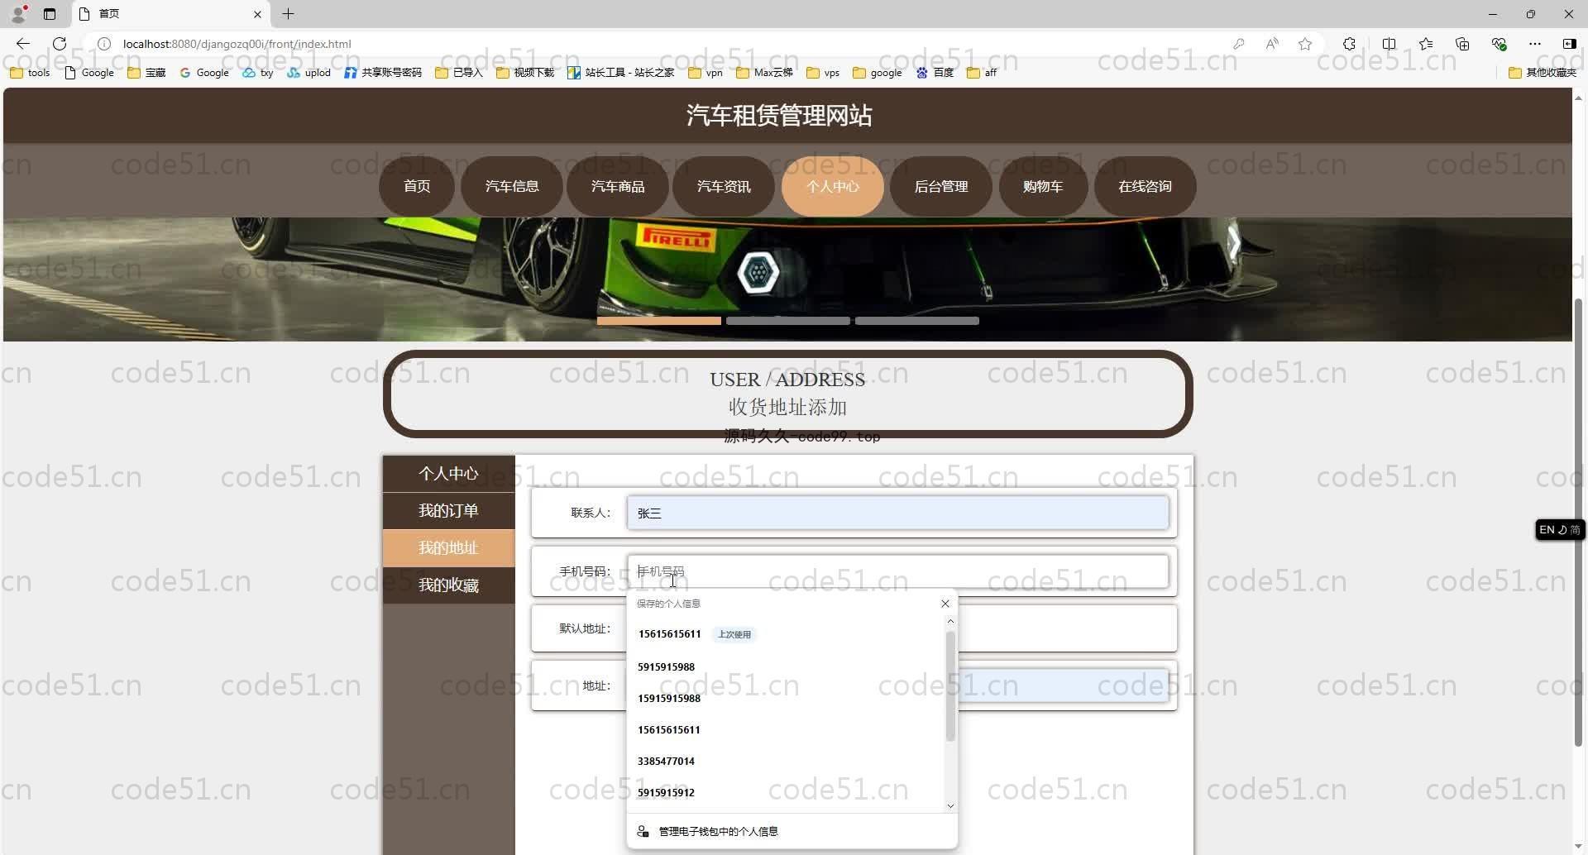Open the 其他收藏夹 folder
1588x855 pixels.
pos(1543,73)
